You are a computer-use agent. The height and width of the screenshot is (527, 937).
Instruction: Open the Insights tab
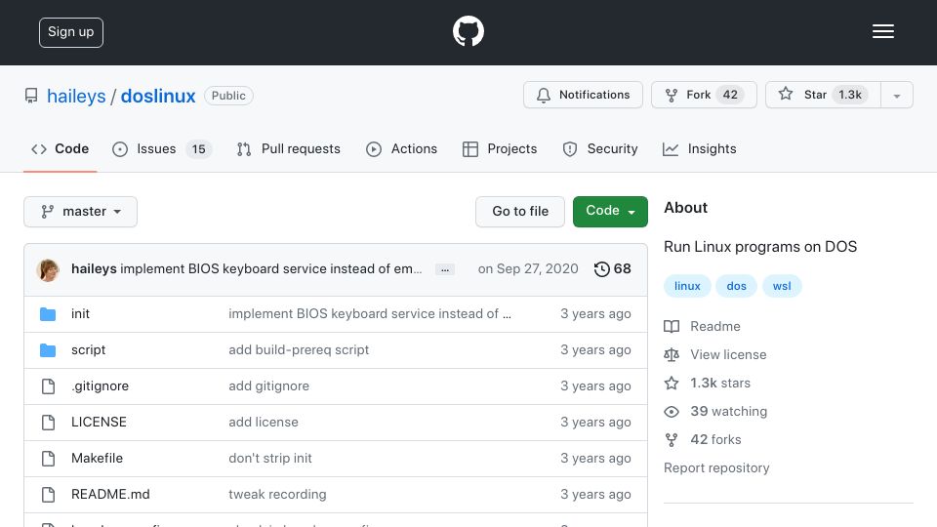click(699, 148)
